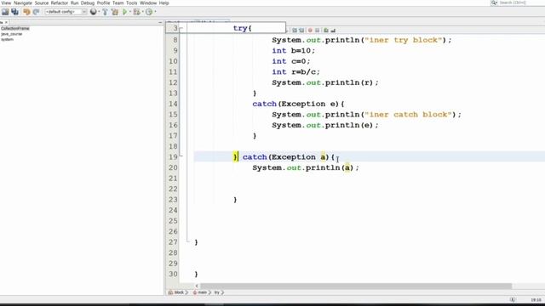
Task: Open the View menu
Action: click(6, 3)
